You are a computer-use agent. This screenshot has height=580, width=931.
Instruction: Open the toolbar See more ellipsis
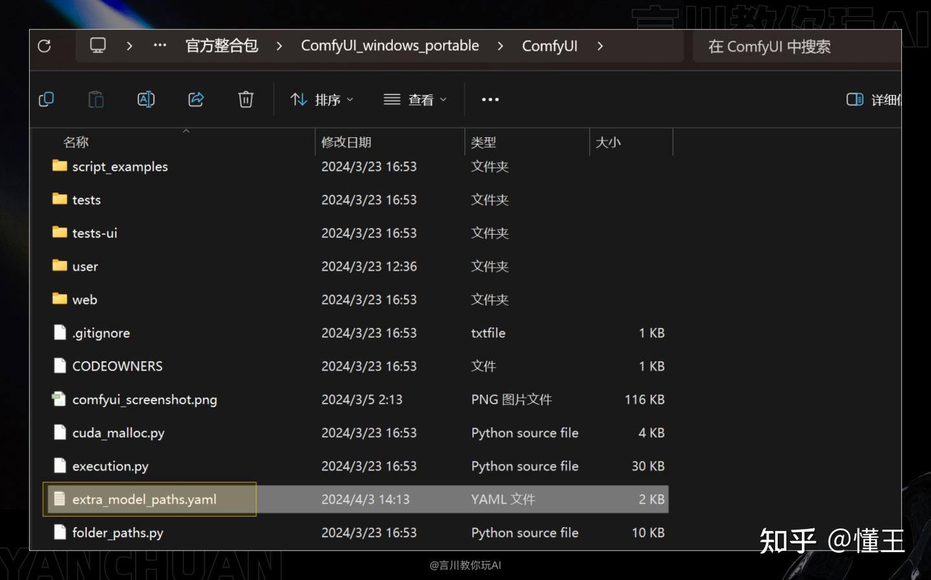[490, 100]
